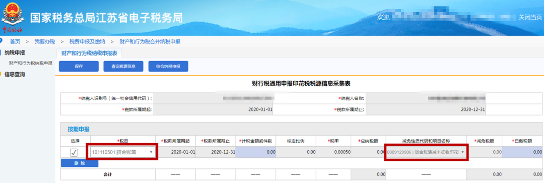The image size is (544, 183).
Task: Select 财产和行为税纳税申报 sidebar sub-item
Action: point(31,63)
